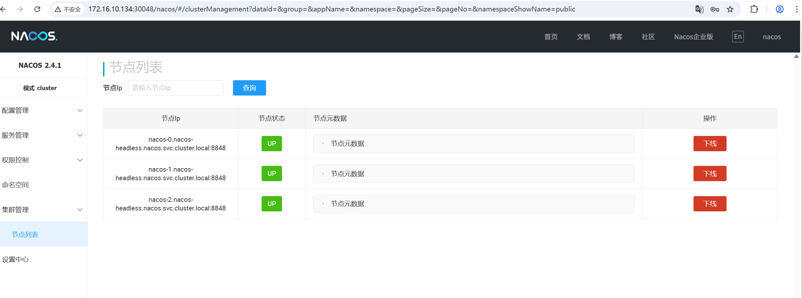This screenshot has width=802, height=298.
Task: Click the Nacos logo in header
Action: pos(34,36)
